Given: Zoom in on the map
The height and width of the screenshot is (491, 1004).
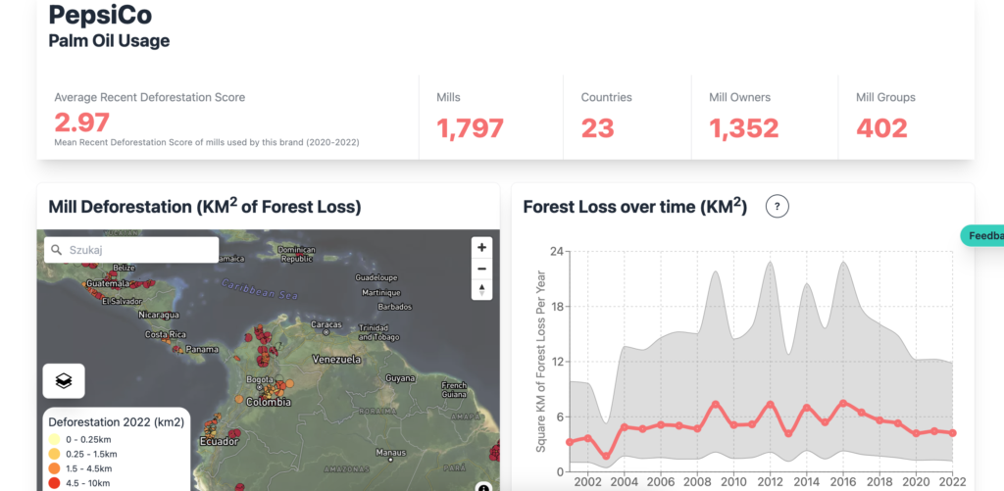Looking at the screenshot, I should coord(481,247).
